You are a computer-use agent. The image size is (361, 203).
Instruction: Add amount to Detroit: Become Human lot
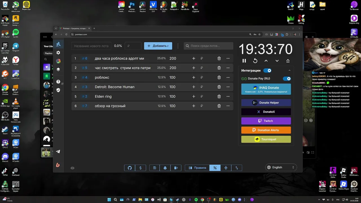[194, 87]
